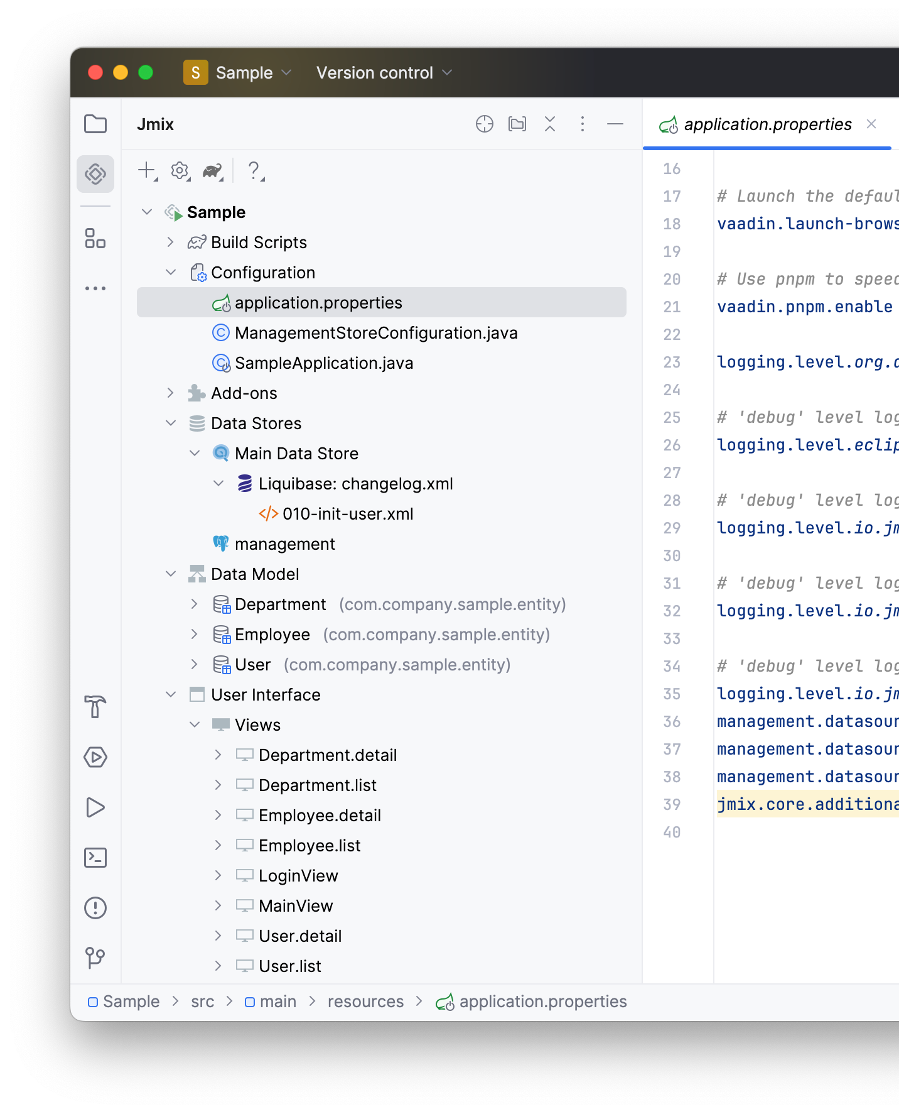Hide the Jmix panel with minimize dash
The image size is (899, 1114).
coord(615,124)
